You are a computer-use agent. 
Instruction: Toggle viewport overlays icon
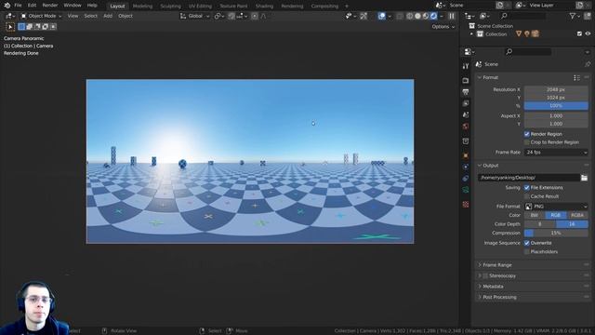382,16
